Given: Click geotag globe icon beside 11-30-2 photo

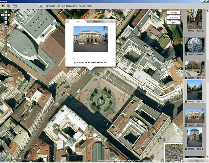Looking at the screenshot, I should (x=186, y=149).
